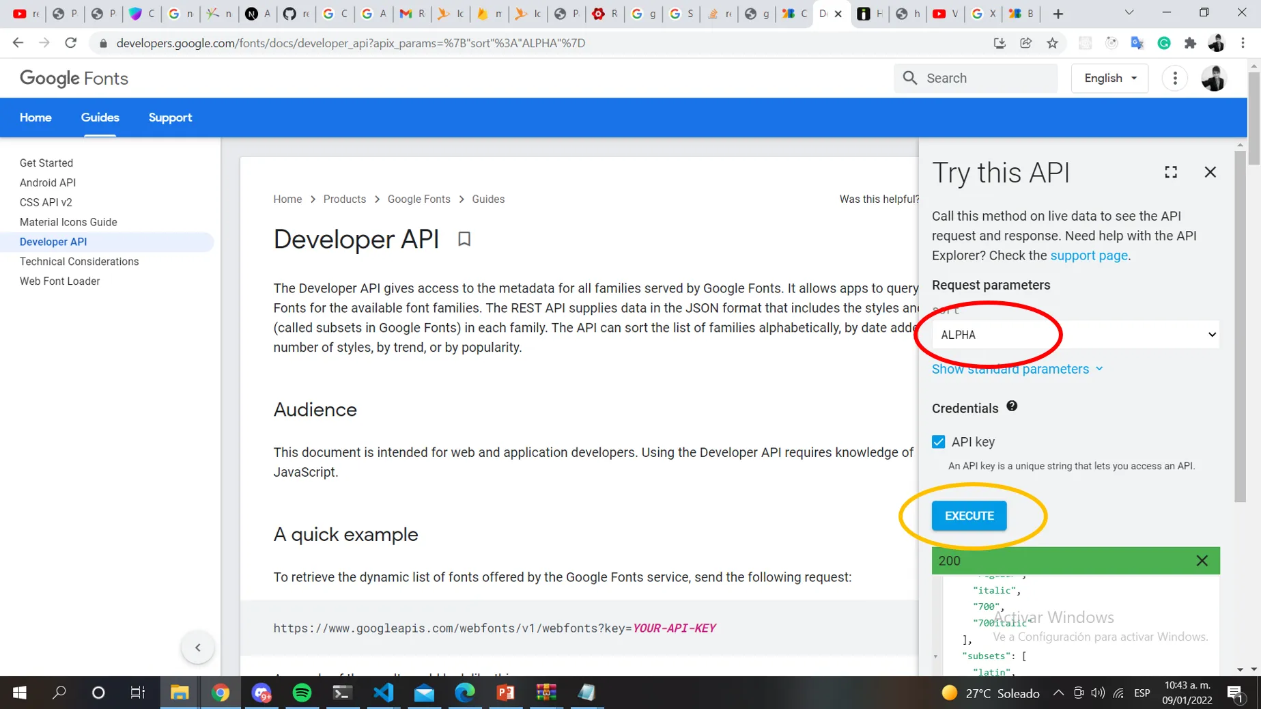Close the active Developer API browser tab
1261x709 pixels.
pyautogui.click(x=838, y=14)
